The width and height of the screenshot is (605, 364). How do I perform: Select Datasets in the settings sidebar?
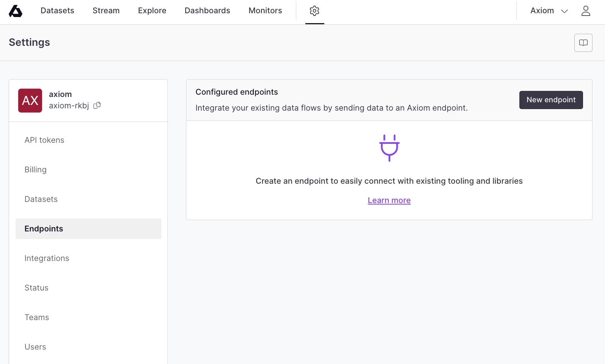88,199
